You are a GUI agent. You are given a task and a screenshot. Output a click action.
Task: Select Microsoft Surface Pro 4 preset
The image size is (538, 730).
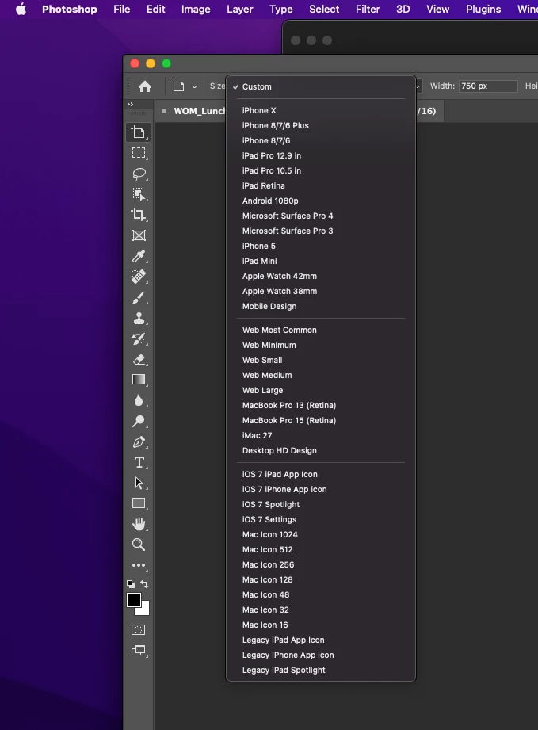tap(321, 216)
